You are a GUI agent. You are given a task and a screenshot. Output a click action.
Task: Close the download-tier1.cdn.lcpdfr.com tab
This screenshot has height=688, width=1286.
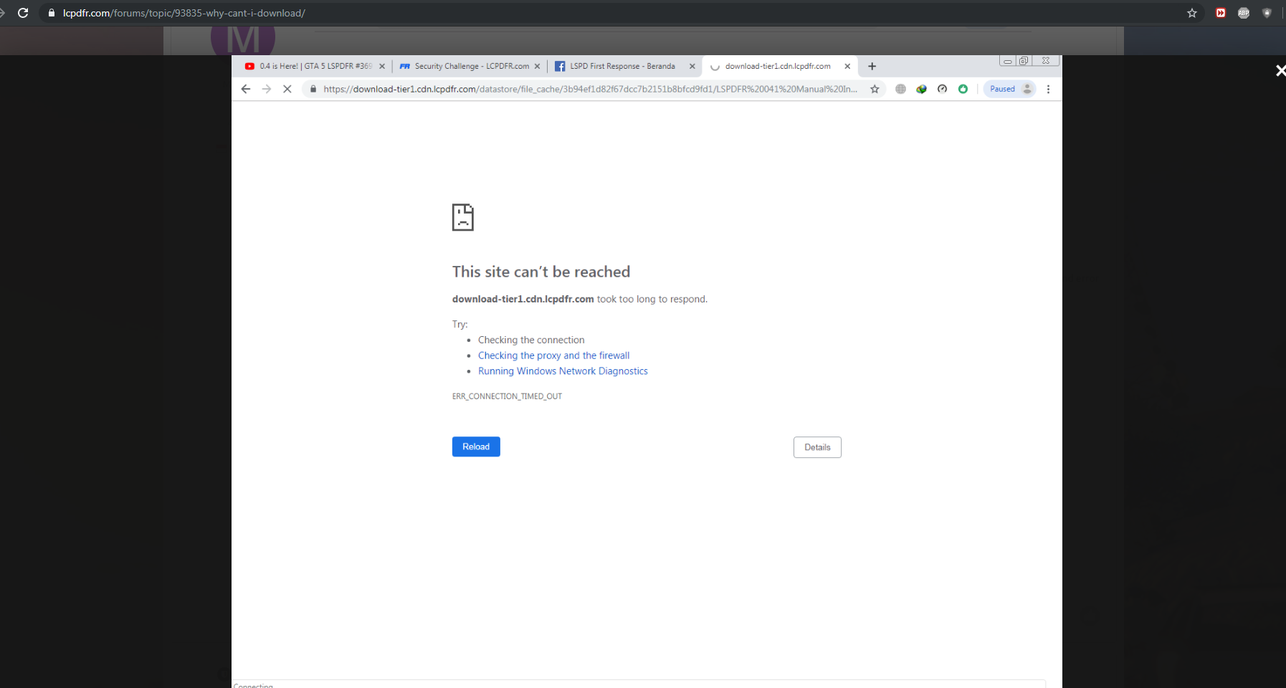click(847, 66)
